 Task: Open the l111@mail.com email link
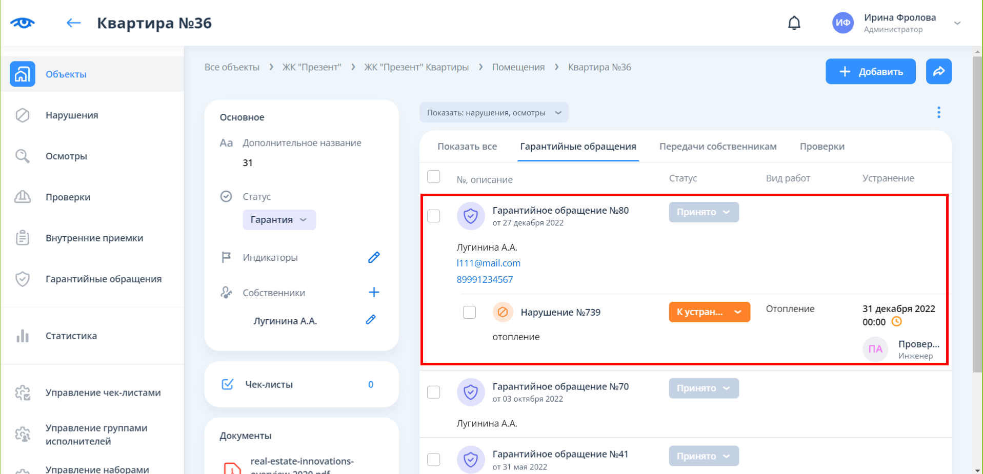pos(488,263)
